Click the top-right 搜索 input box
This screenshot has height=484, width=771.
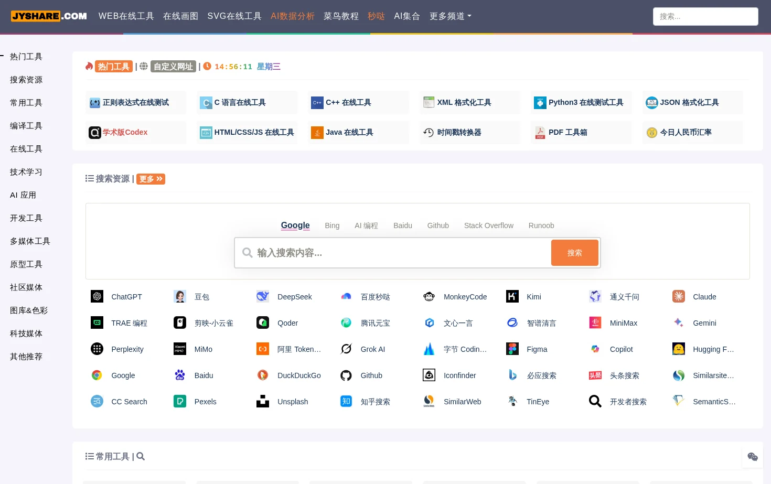tap(705, 16)
